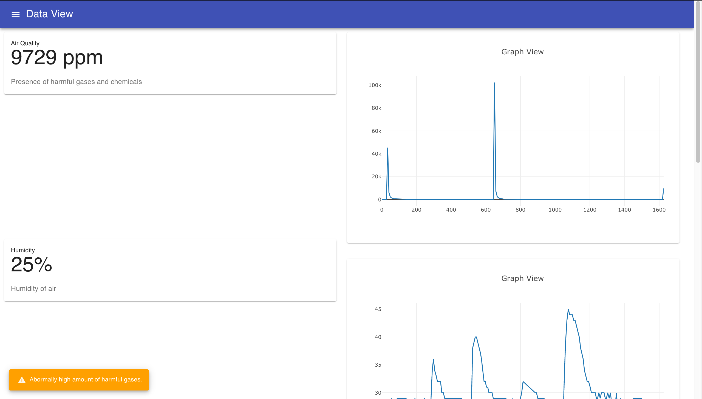Viewport: 702px width, 399px height.
Task: Click the Air Quality card label
Action: click(25, 43)
